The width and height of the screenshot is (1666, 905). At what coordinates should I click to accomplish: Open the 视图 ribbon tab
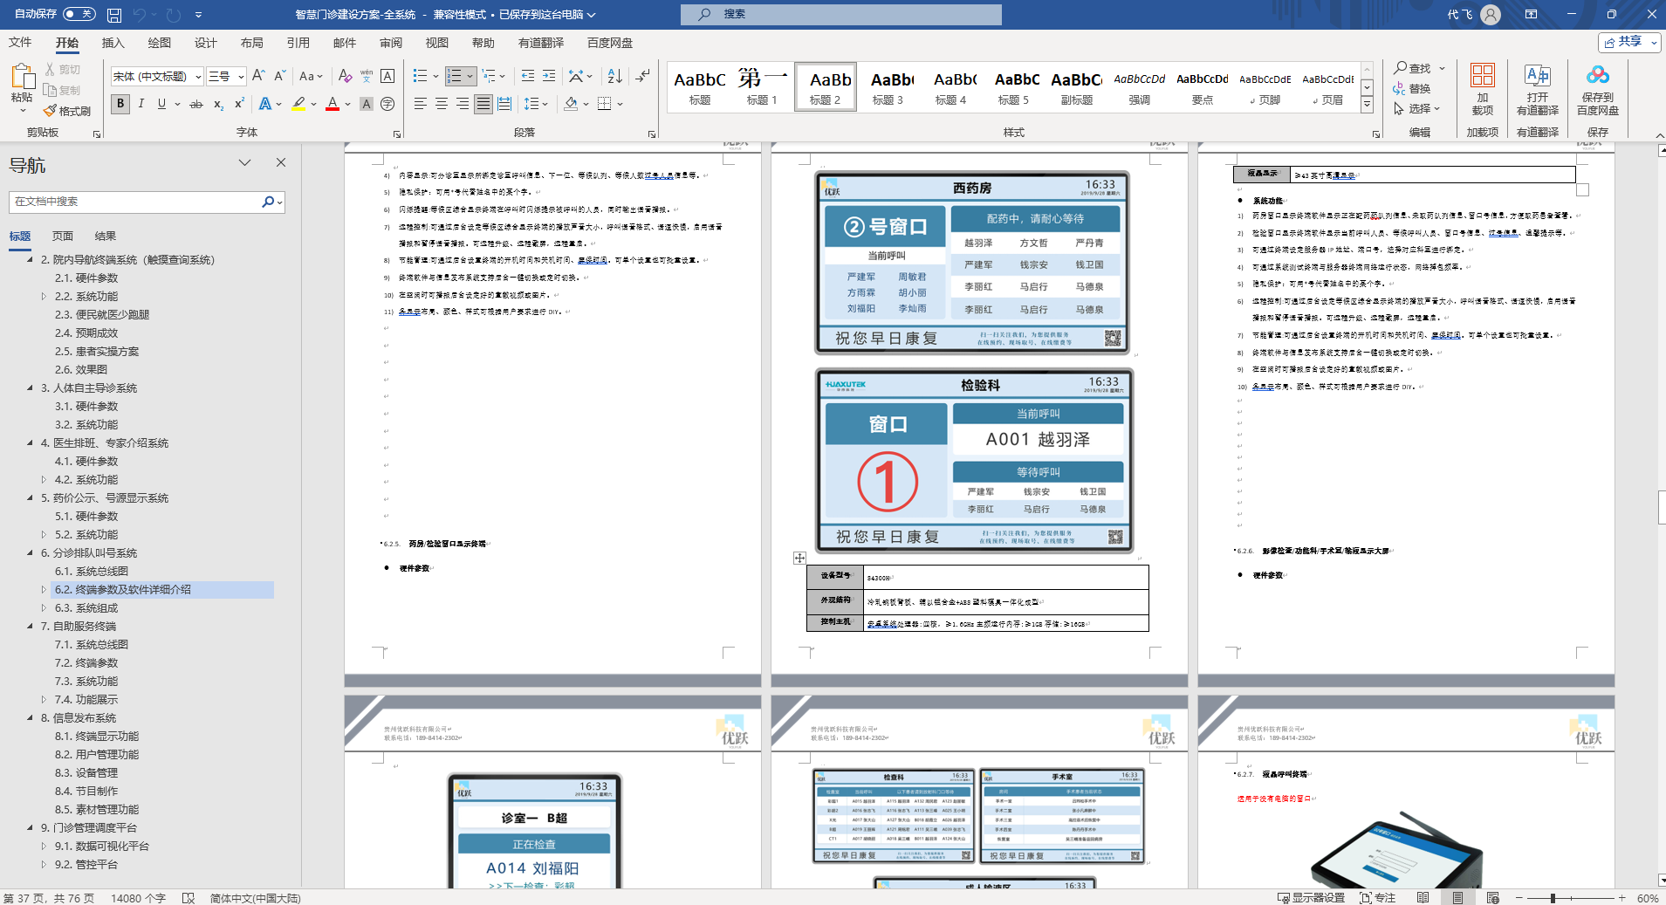[x=436, y=43]
